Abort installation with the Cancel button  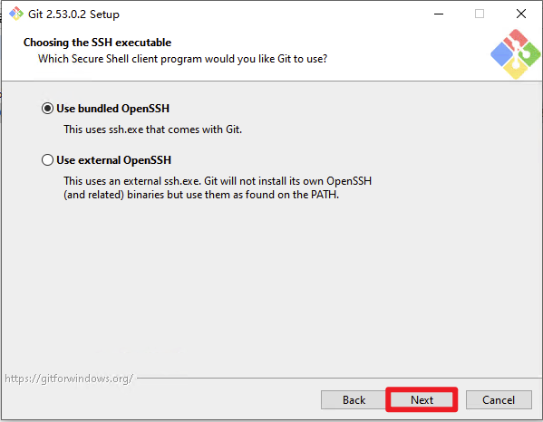coord(499,400)
